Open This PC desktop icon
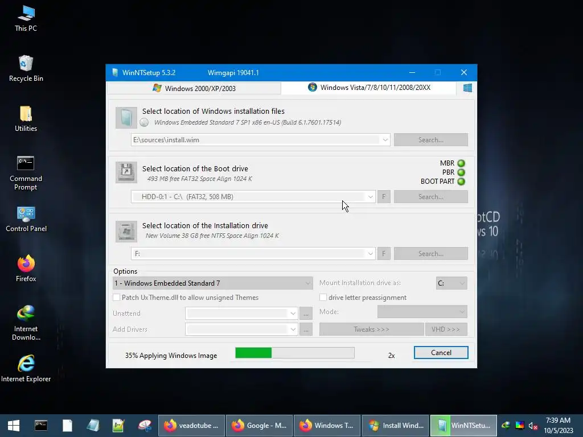 click(x=26, y=18)
